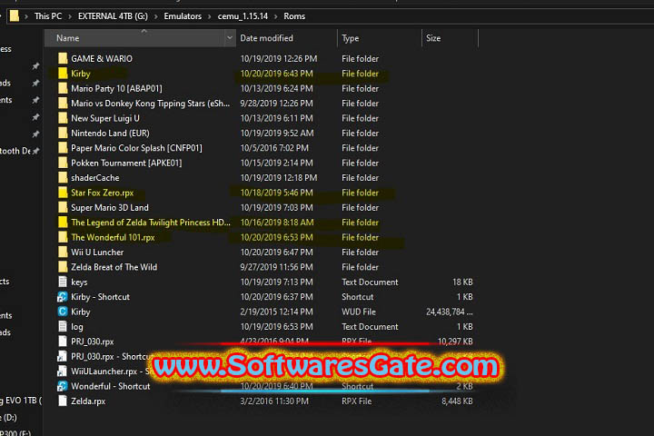The width and height of the screenshot is (654, 436).
Task: Click the PRJ_030.rpx file icon
Action: click(x=62, y=342)
